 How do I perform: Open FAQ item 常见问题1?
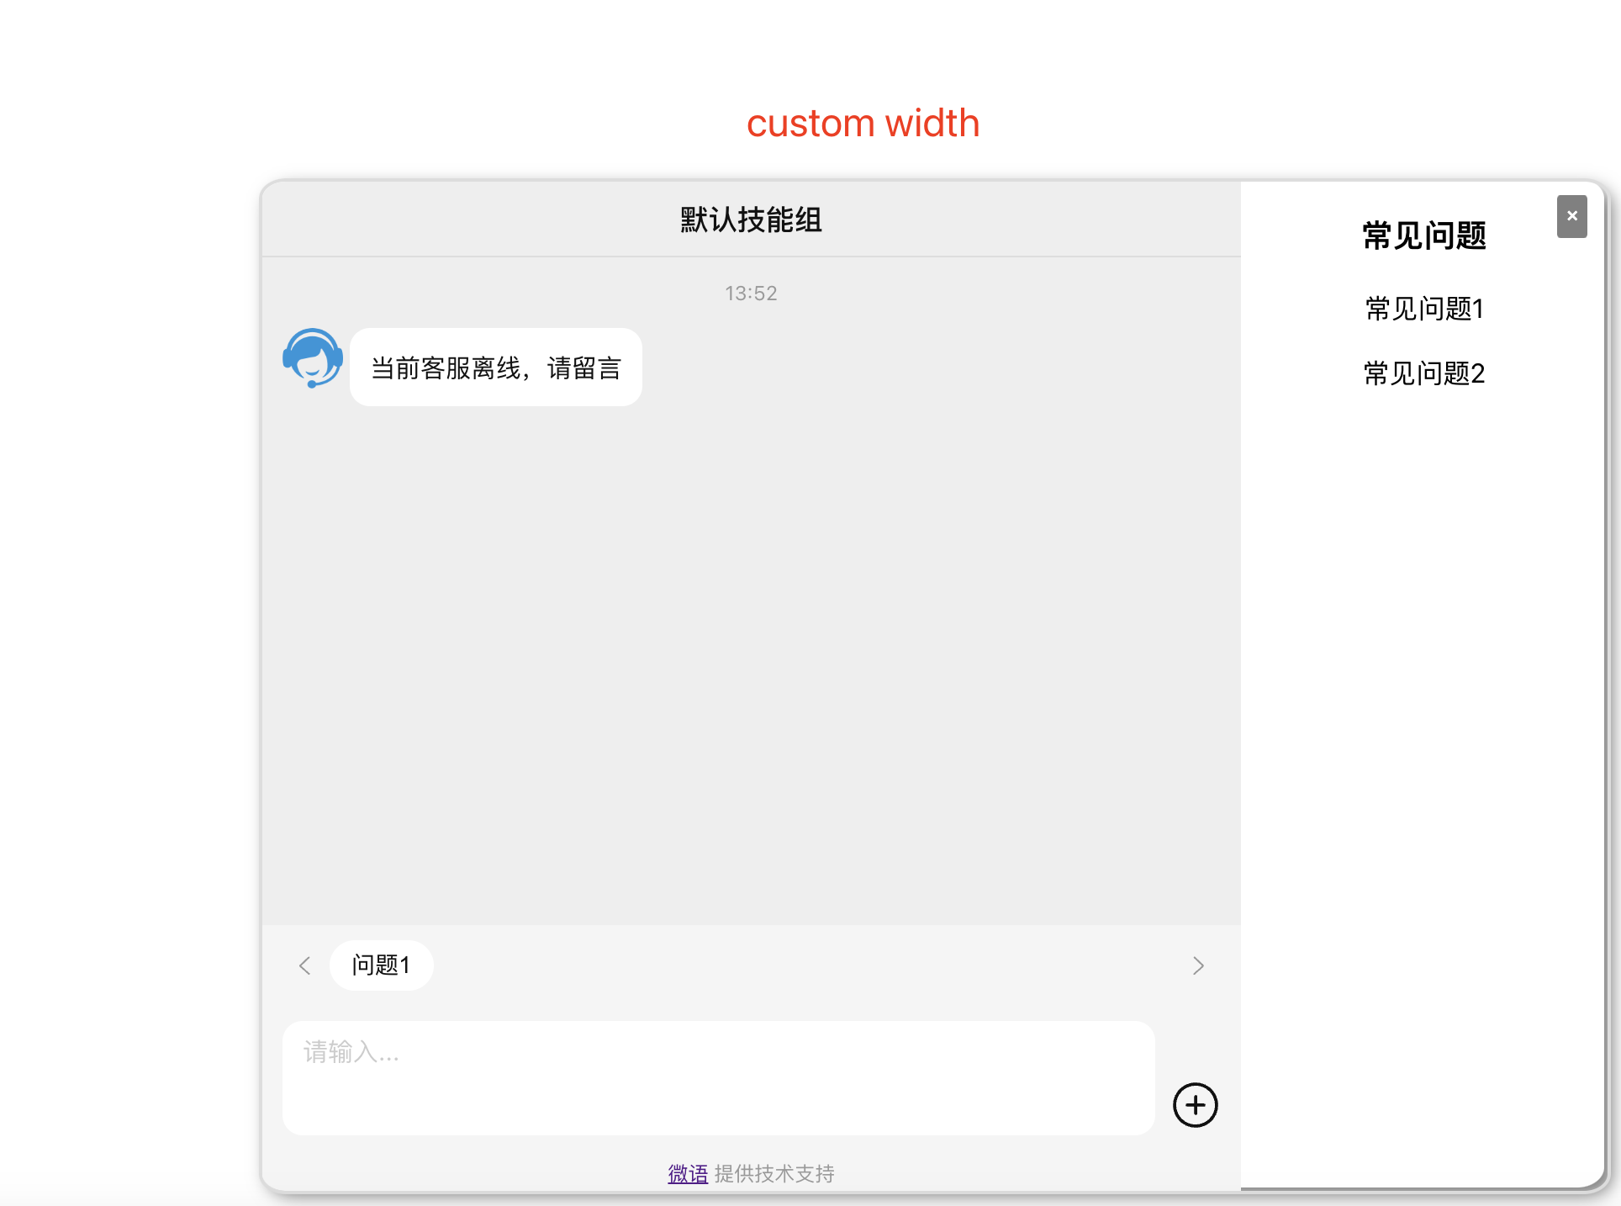tap(1424, 309)
